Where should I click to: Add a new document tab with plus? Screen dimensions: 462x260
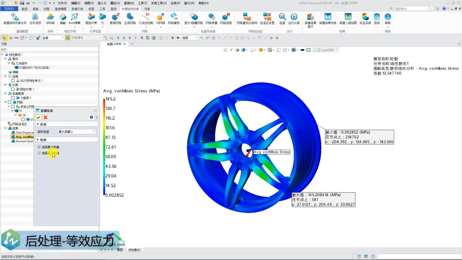pos(132,44)
